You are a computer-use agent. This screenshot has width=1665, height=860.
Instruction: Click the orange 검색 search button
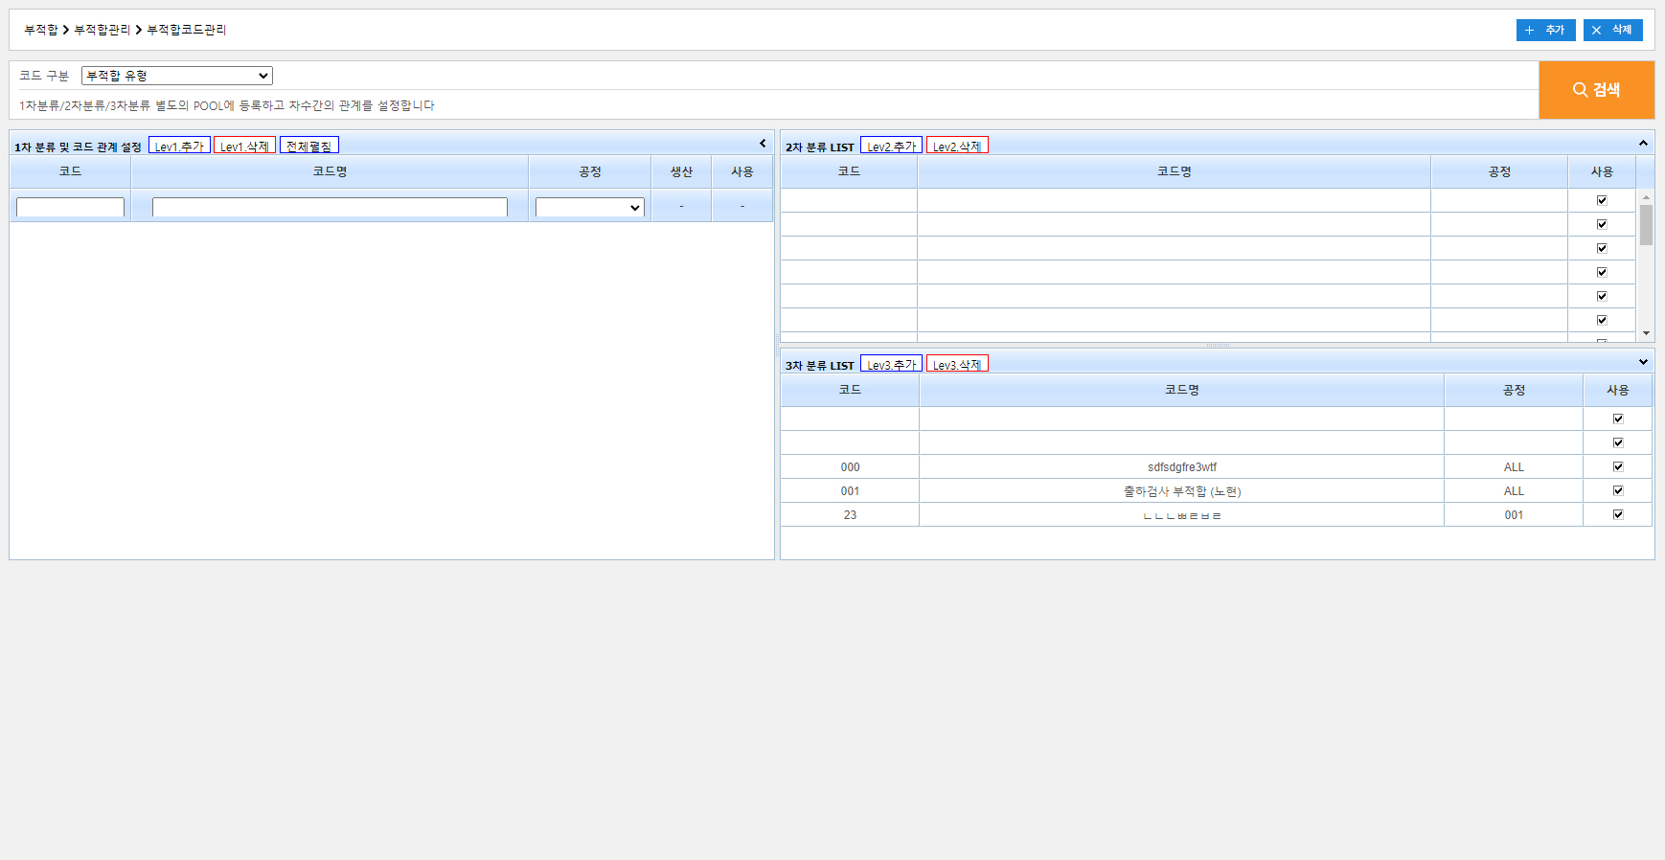[1596, 90]
